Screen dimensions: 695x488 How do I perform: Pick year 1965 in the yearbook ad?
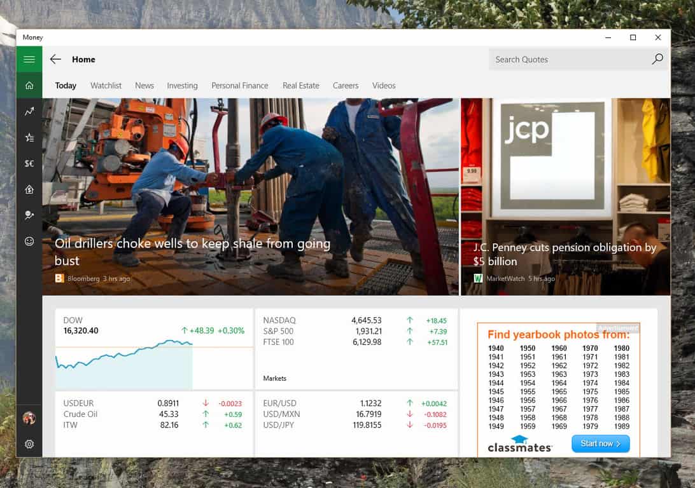[x=559, y=391]
